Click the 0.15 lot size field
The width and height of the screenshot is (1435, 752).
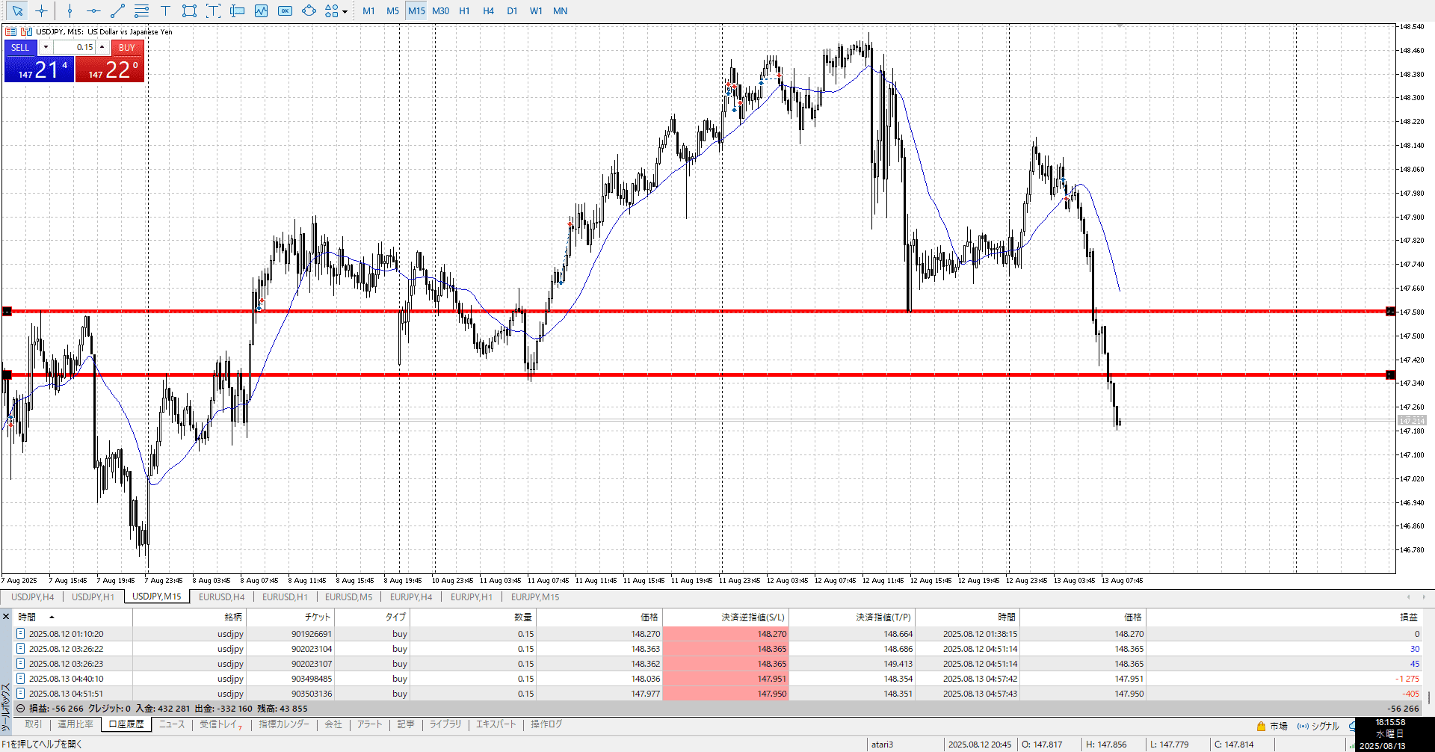pos(75,47)
